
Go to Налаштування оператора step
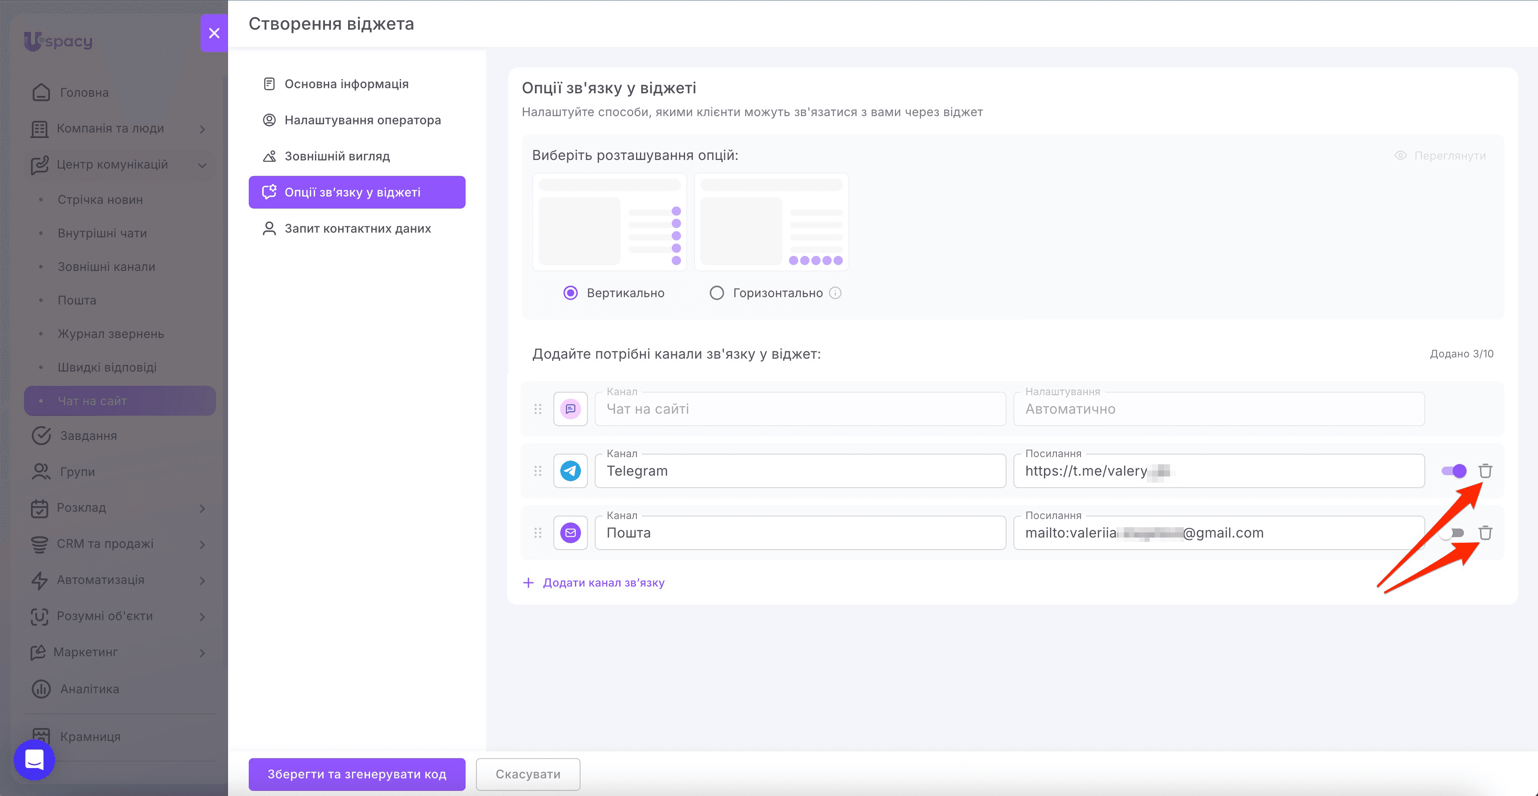pos(356,120)
